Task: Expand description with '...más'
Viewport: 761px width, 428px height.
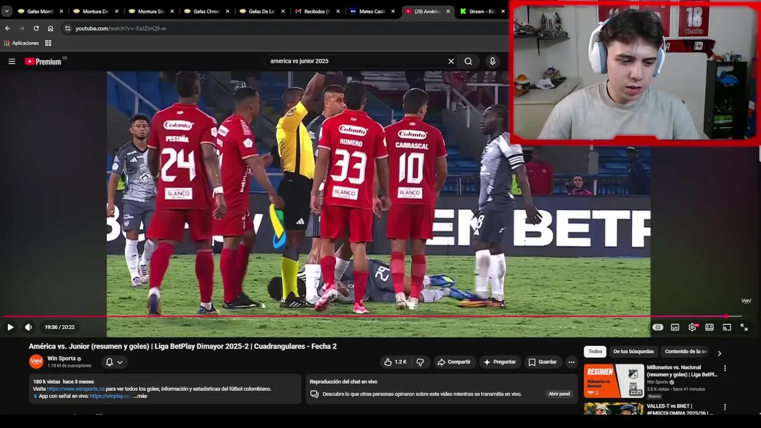Action: click(140, 396)
